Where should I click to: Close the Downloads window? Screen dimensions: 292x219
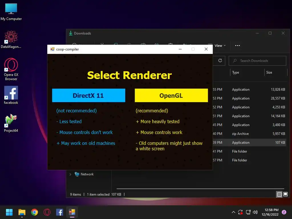[x=283, y=33]
